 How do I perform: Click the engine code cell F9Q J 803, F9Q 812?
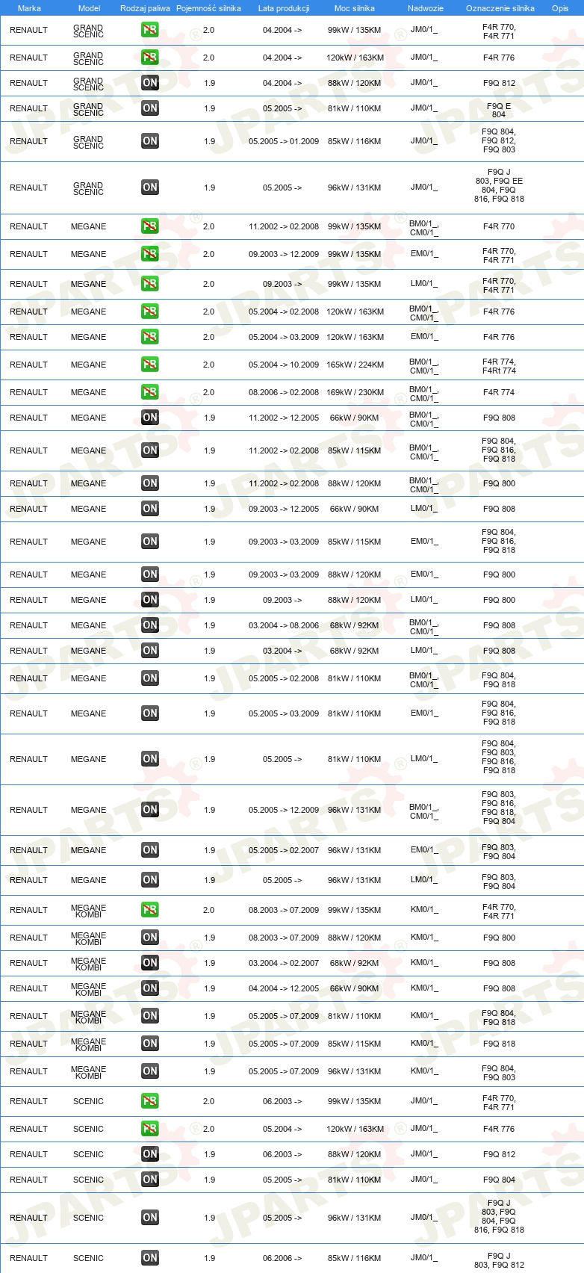[x=499, y=1260]
